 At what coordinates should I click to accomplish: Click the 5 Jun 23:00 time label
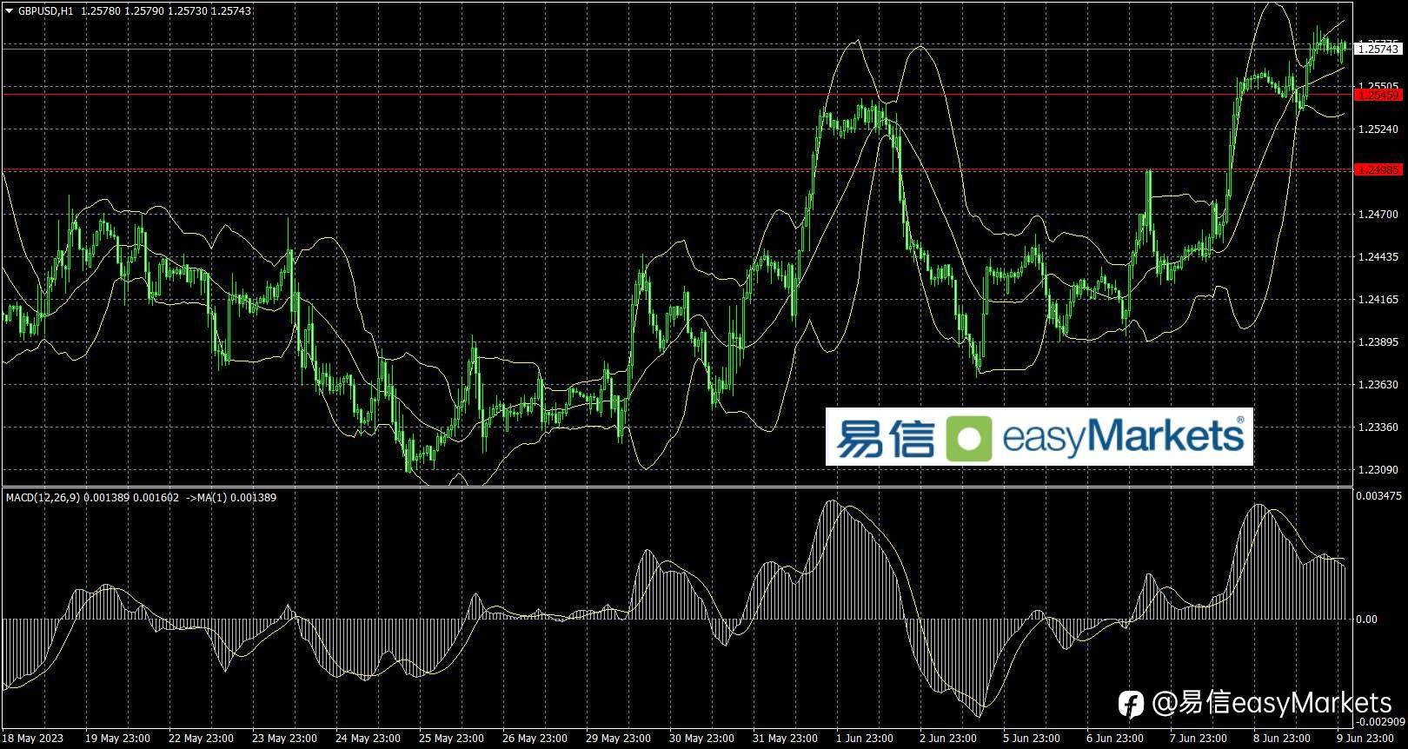tap(1032, 739)
